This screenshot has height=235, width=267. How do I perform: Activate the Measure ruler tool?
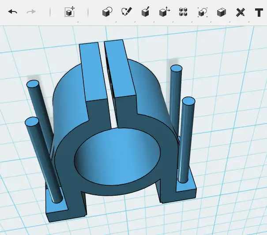click(x=241, y=12)
